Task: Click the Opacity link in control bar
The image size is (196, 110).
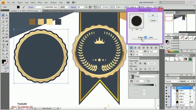Action: point(73,7)
